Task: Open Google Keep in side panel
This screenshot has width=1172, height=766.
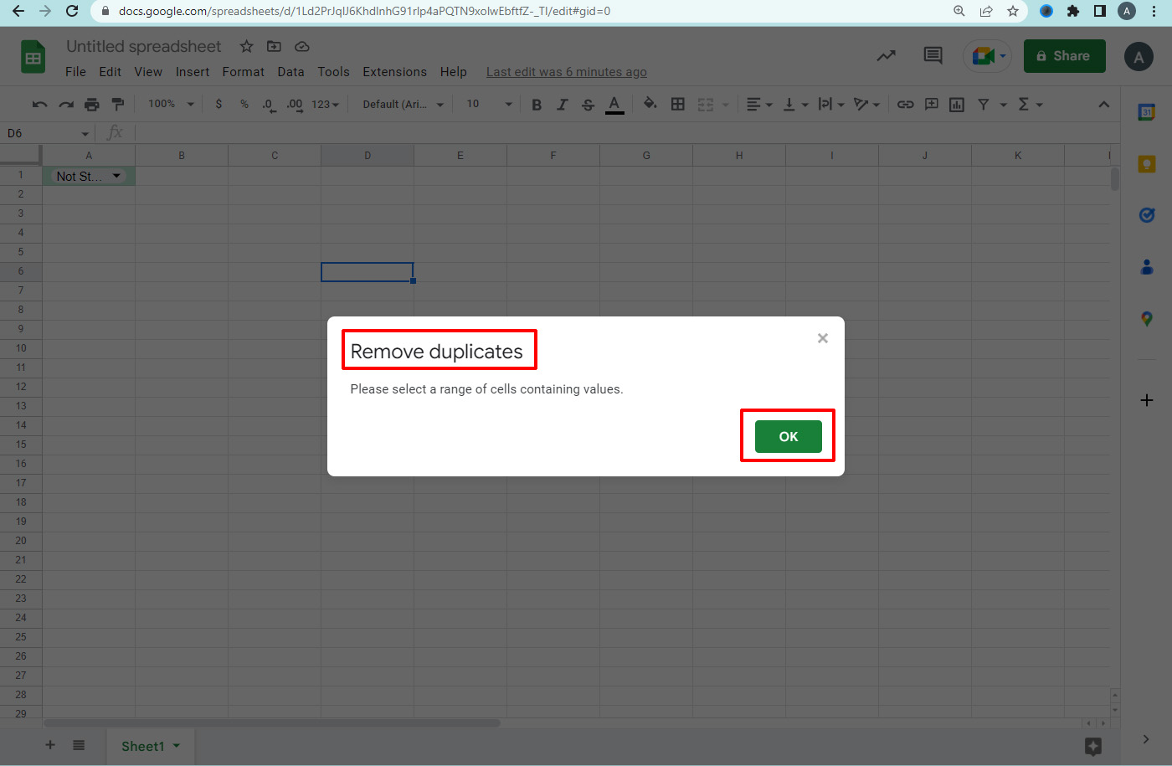Action: [x=1147, y=164]
